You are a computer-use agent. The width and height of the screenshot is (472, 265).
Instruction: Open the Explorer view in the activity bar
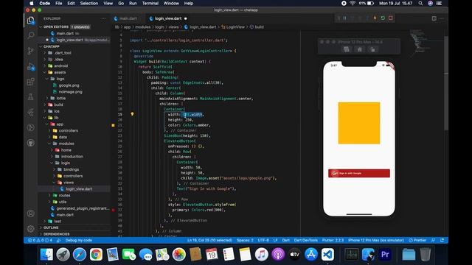[31, 21]
